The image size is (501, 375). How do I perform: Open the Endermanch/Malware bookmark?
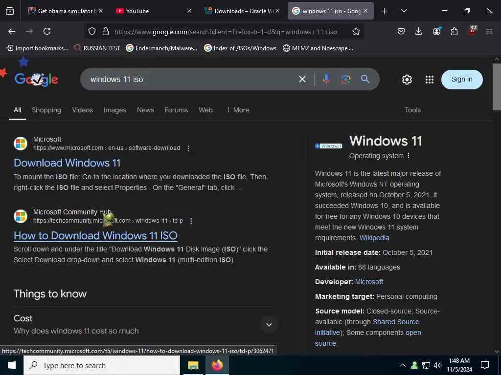click(161, 48)
